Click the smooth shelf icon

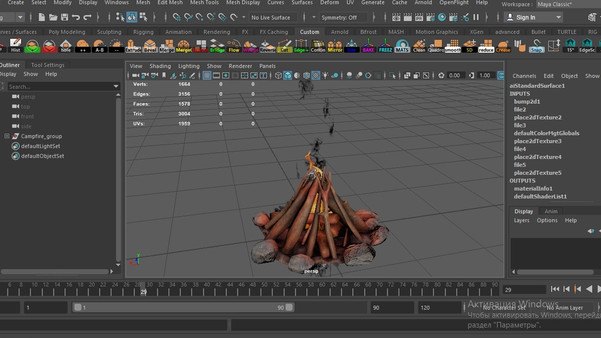[453, 46]
